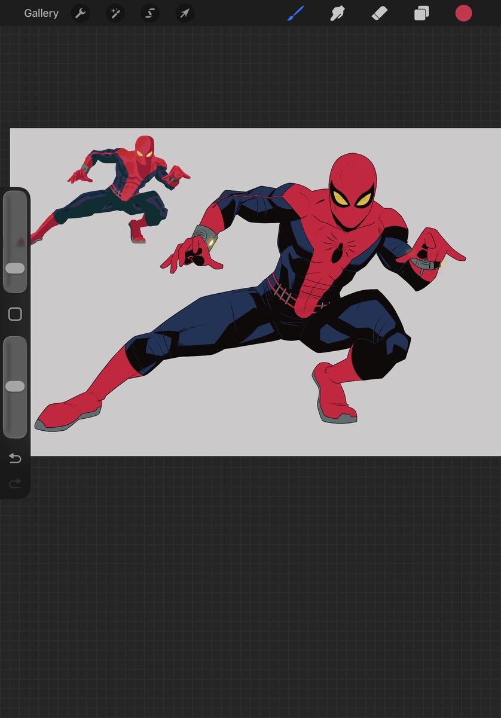
Task: Undo the last stroke
Action: coord(15,458)
